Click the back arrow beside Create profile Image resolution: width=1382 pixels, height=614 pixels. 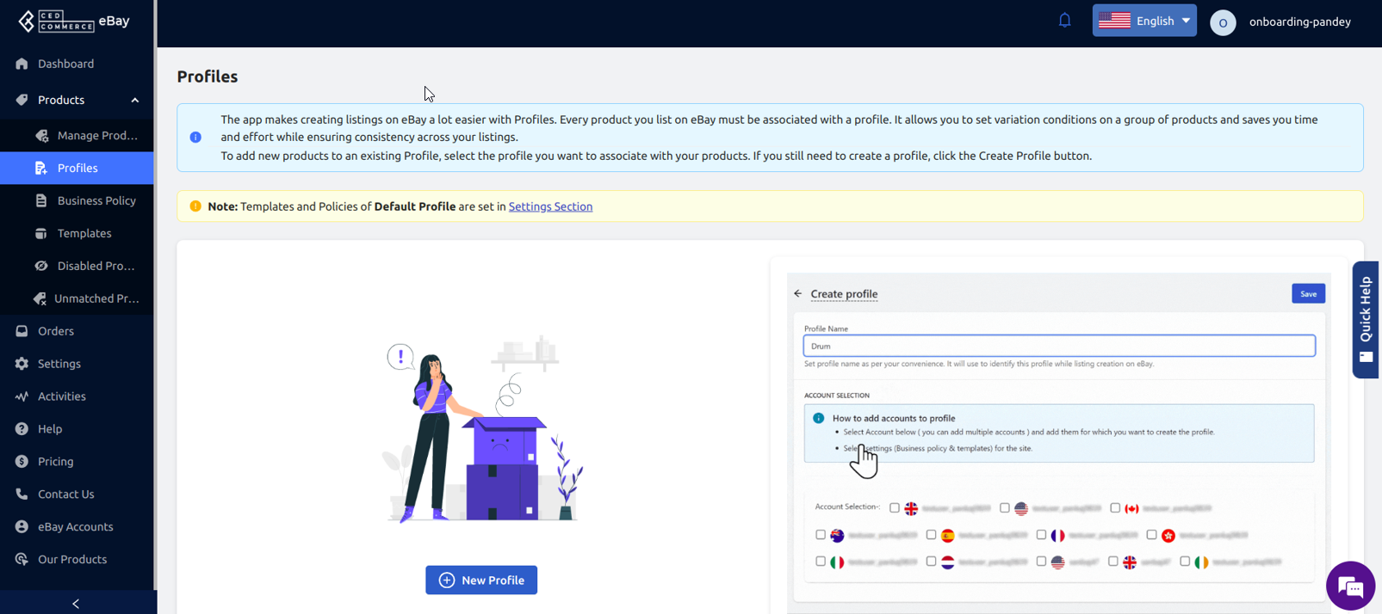click(x=797, y=294)
